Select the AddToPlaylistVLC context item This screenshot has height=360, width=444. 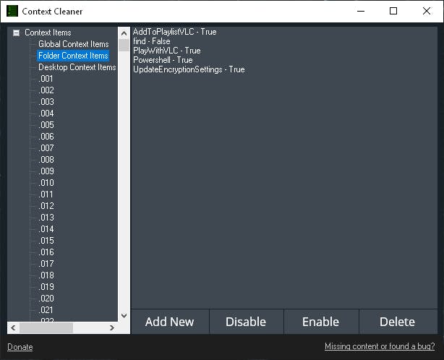pyautogui.click(x=174, y=32)
